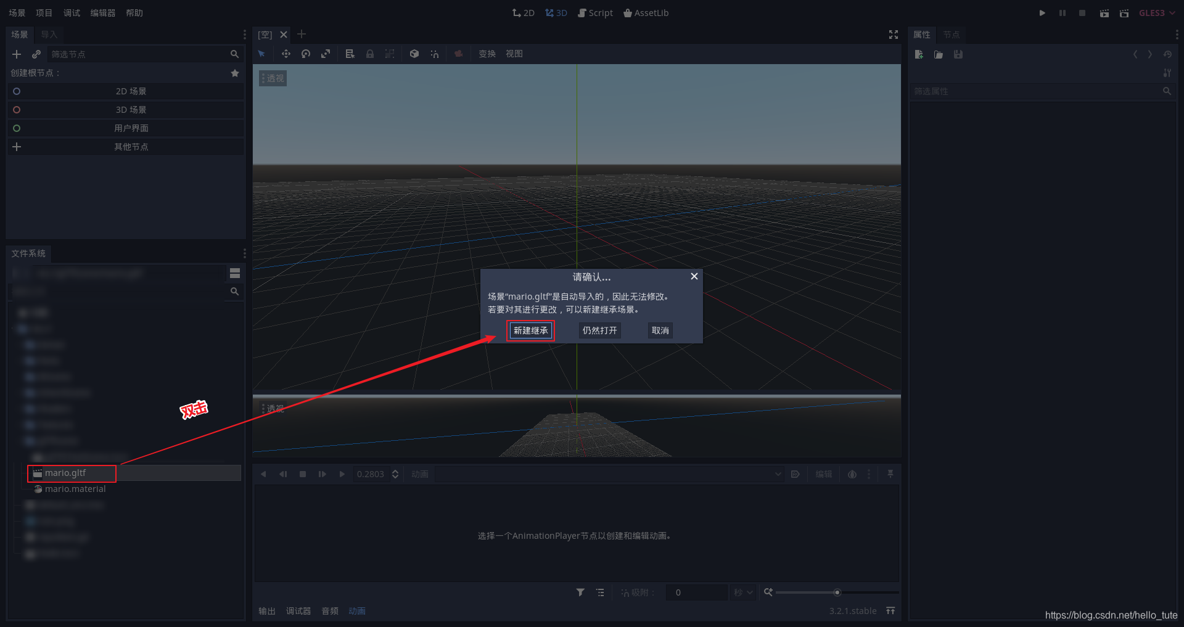Pause the running scene
1184x627 pixels.
point(1063,13)
